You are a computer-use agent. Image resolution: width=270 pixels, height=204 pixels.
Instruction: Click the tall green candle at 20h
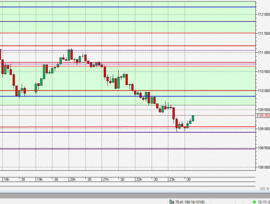[x=69, y=55]
